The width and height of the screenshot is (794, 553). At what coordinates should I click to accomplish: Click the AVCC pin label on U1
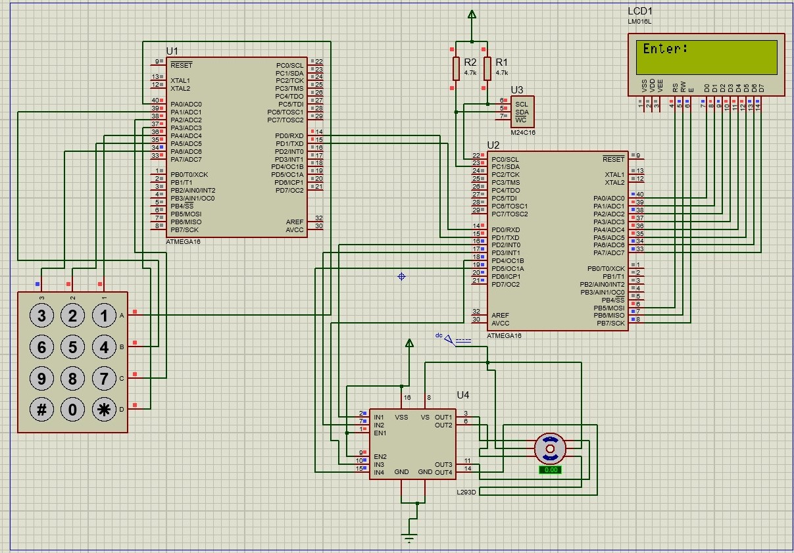coord(295,229)
